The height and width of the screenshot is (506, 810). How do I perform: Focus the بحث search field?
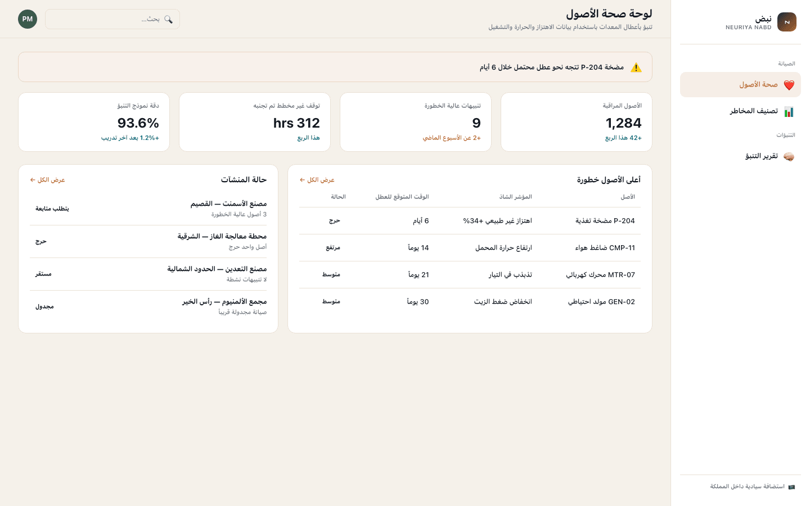[112, 19]
